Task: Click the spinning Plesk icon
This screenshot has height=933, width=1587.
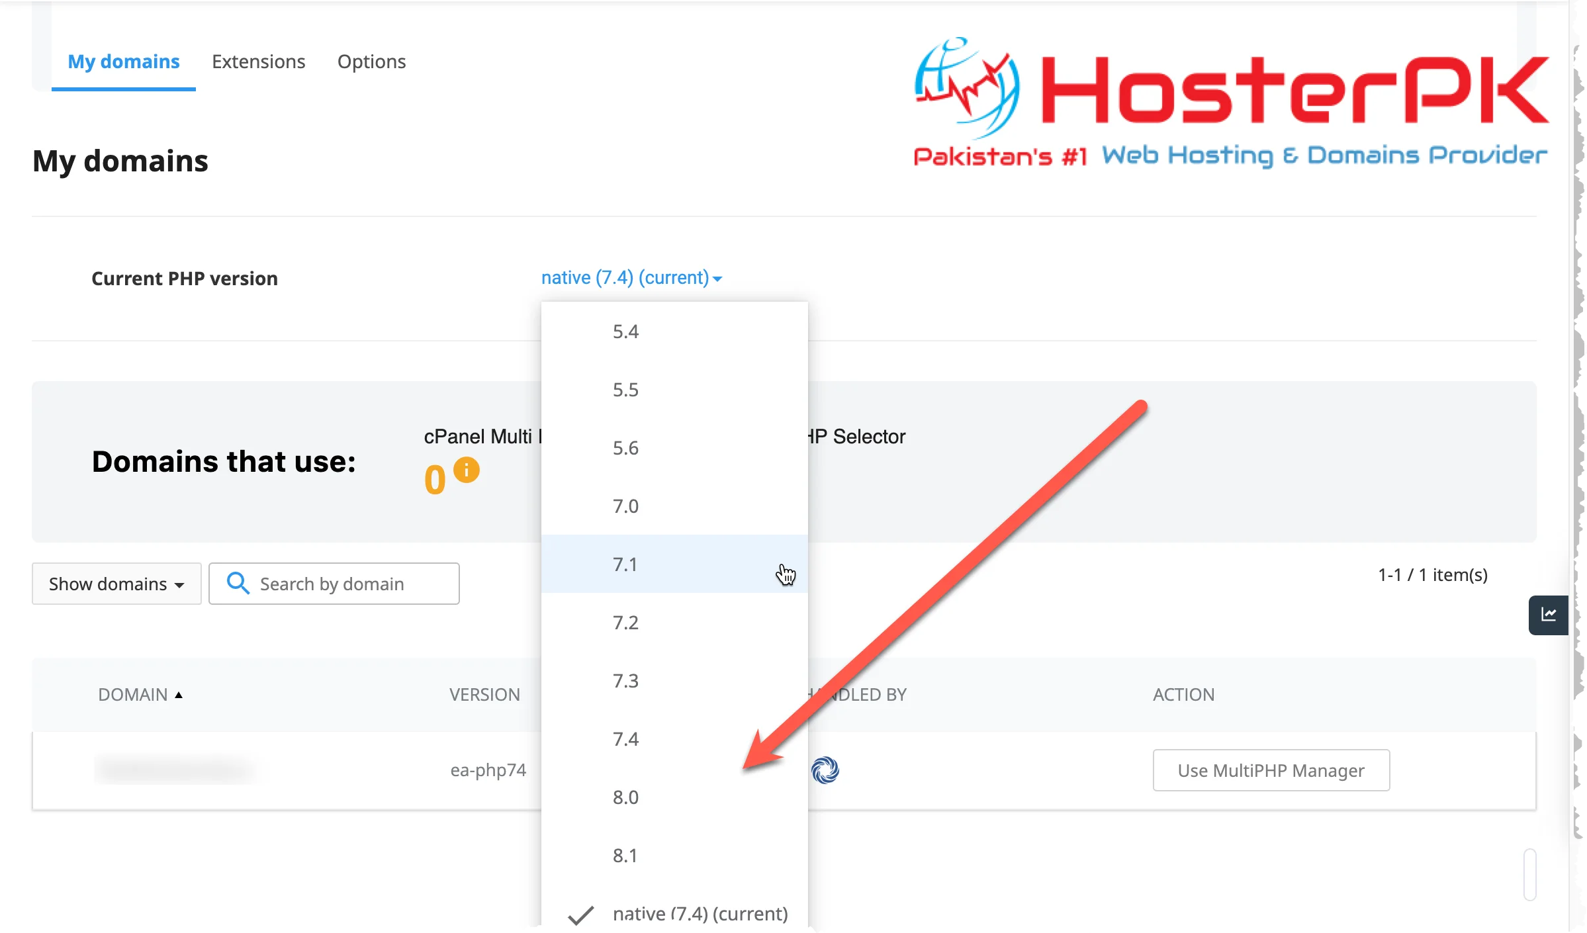Action: point(825,770)
